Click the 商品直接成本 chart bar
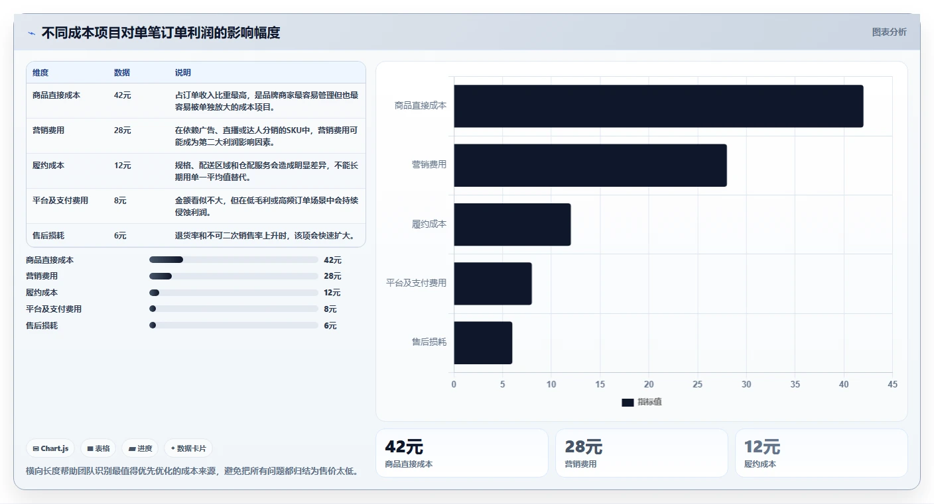 658,106
